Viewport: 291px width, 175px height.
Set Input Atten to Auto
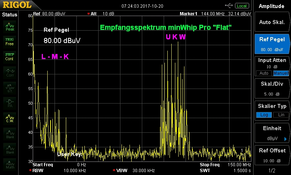tap(264, 73)
